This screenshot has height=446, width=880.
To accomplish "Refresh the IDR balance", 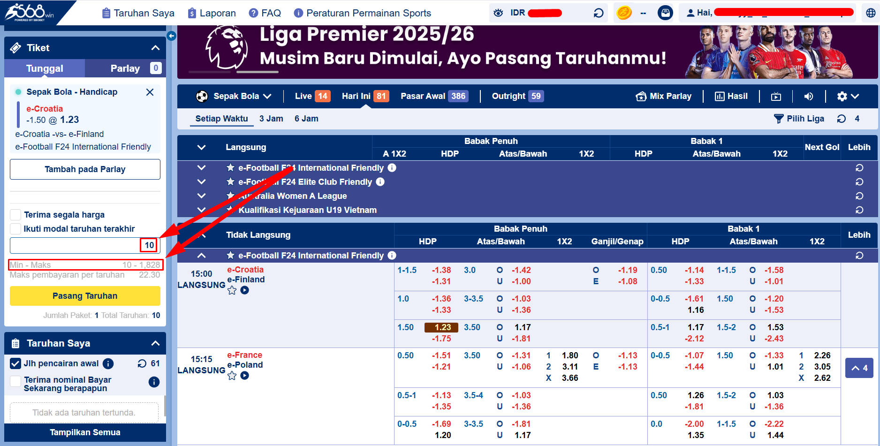I will tap(599, 13).
